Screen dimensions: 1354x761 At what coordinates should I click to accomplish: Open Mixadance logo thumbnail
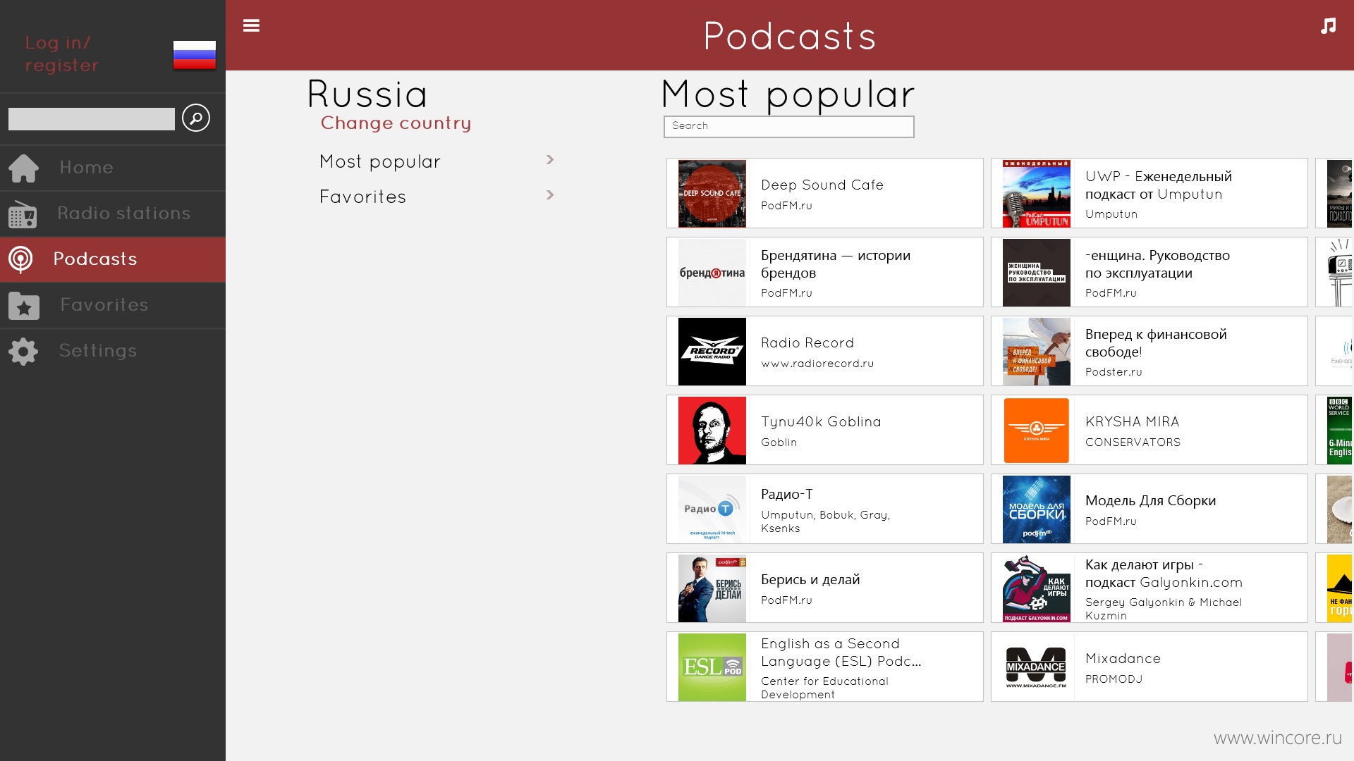1036,667
